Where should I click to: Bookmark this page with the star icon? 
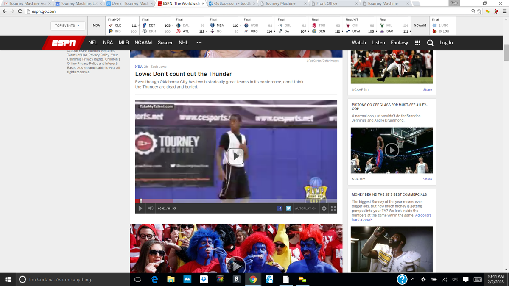[479, 11]
